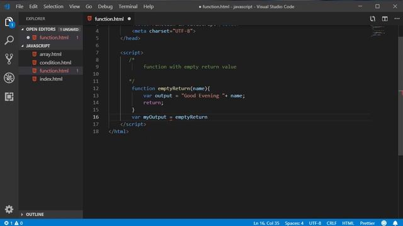Click HTML file icon beside array.html
The image size is (403, 226).
[35, 54]
